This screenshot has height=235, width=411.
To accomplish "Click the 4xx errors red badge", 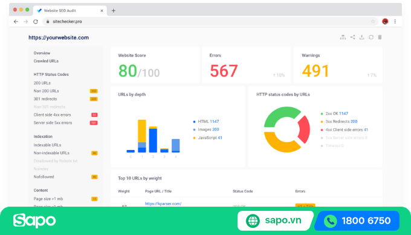I will [94, 114].
